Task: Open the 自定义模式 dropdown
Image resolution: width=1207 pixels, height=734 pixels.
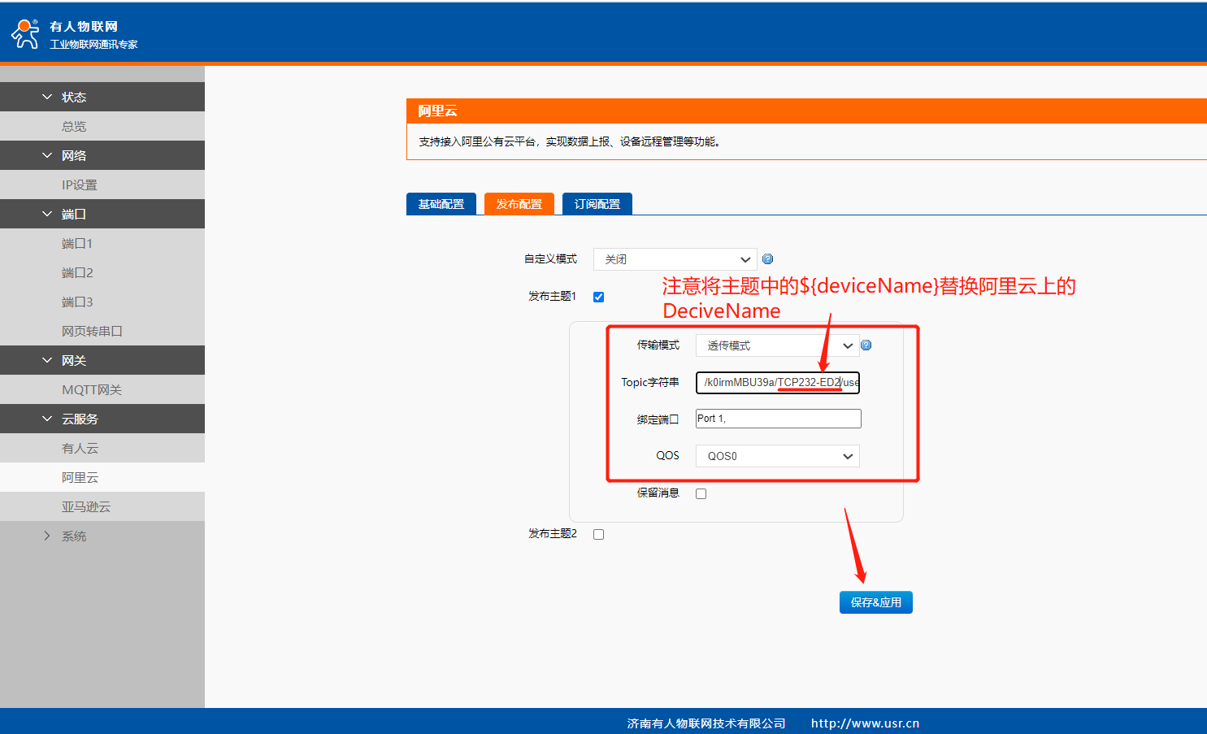Action: [675, 259]
